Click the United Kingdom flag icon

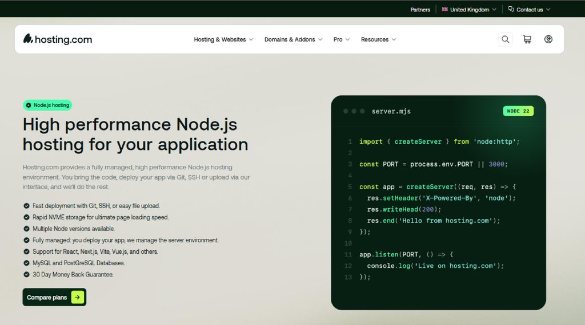[444, 9]
